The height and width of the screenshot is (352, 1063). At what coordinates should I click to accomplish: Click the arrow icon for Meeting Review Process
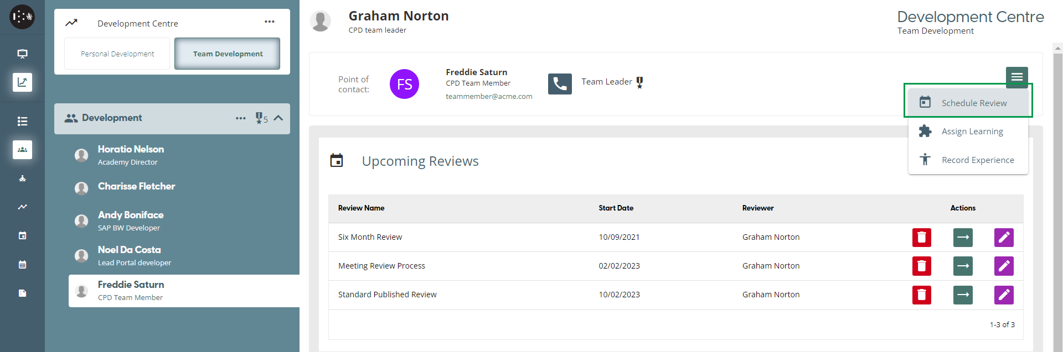point(963,266)
